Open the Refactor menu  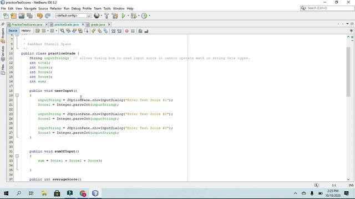pyautogui.click(x=55, y=9)
